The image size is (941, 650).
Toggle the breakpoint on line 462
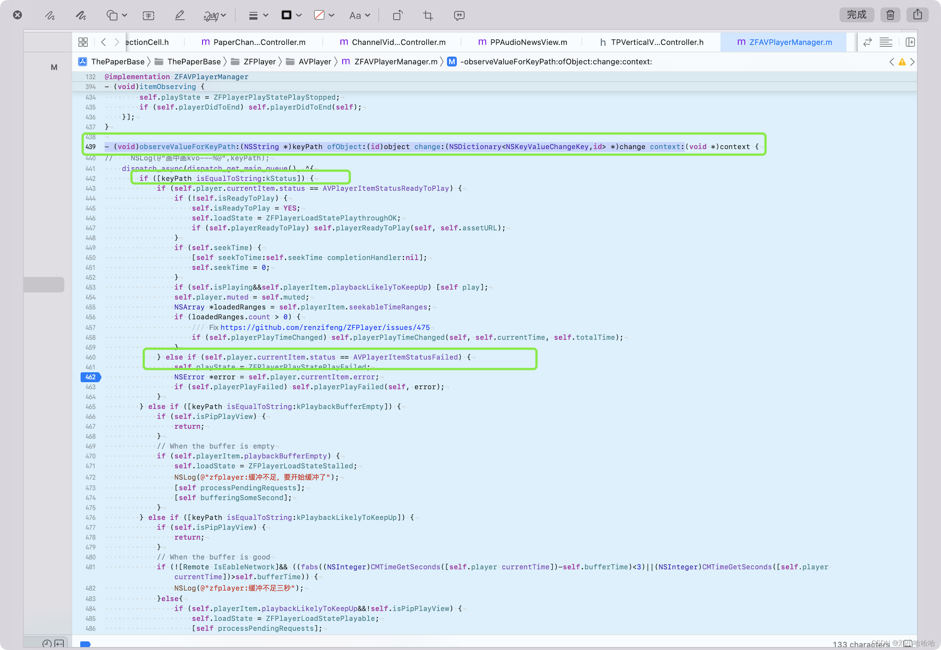click(x=90, y=377)
